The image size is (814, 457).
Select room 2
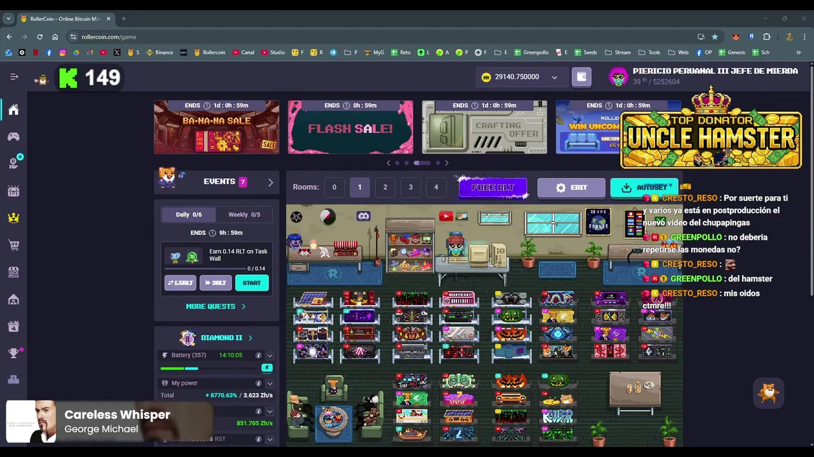point(385,187)
